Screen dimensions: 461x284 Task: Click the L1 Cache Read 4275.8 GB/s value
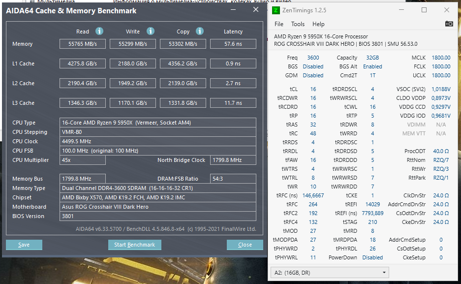(83, 63)
